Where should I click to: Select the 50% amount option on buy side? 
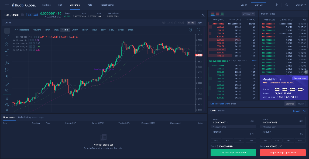tap(228, 141)
